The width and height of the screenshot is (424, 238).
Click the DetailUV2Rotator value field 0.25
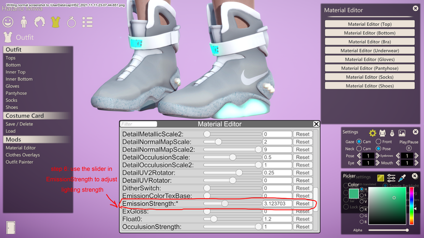pos(277,172)
